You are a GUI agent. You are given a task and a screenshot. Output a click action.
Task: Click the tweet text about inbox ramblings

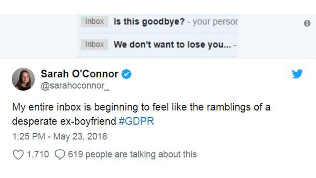[141, 107]
